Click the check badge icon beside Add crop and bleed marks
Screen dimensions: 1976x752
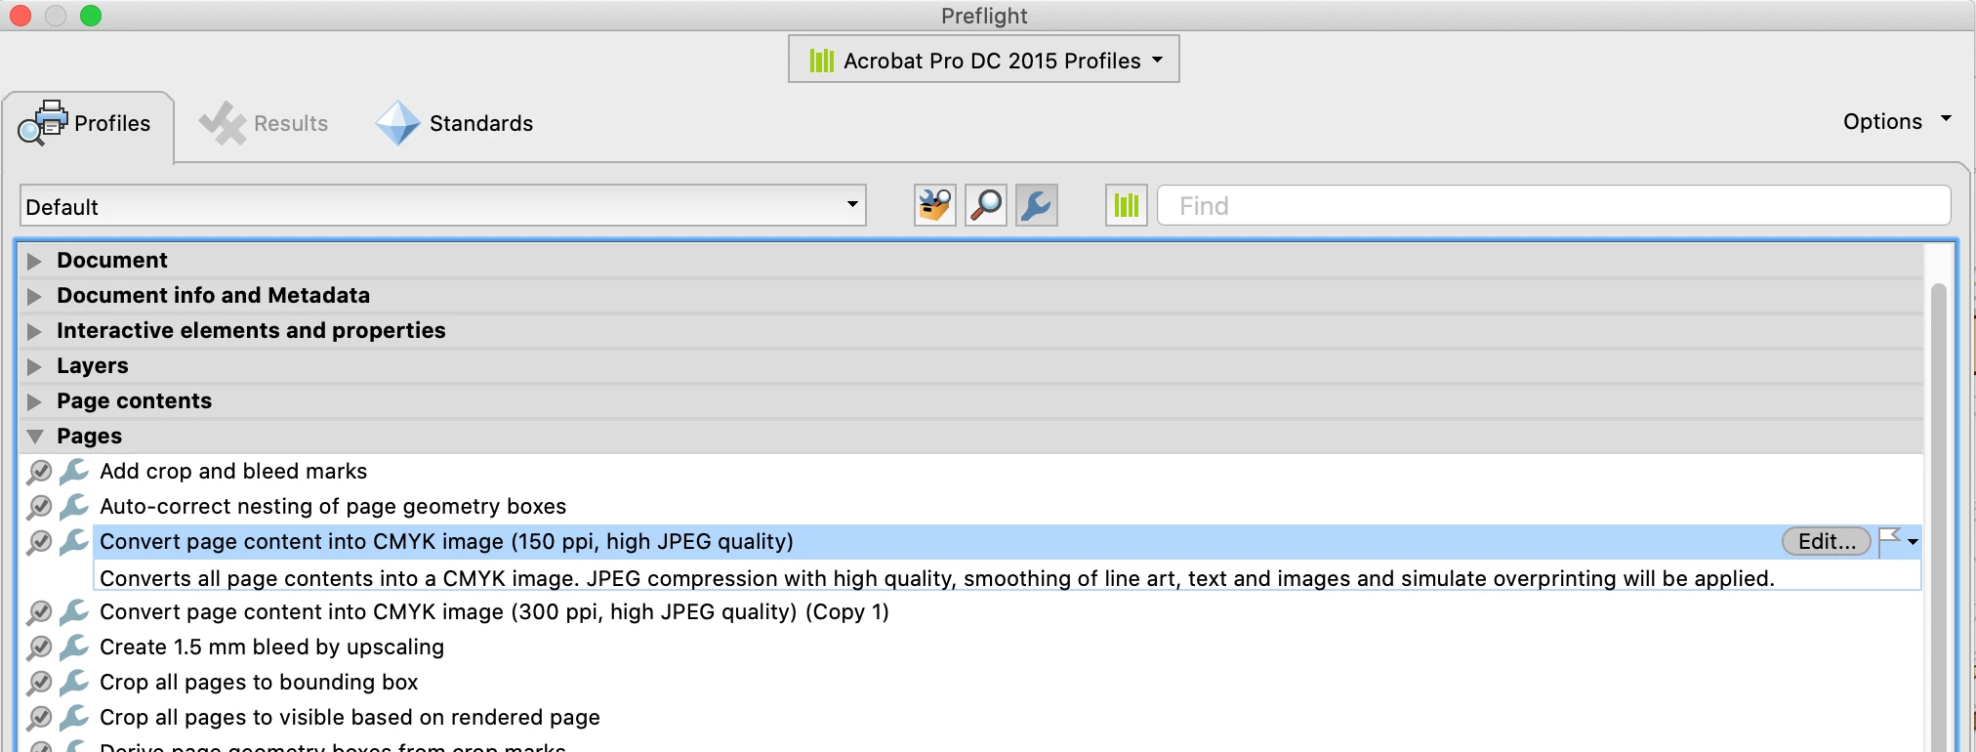(39, 472)
